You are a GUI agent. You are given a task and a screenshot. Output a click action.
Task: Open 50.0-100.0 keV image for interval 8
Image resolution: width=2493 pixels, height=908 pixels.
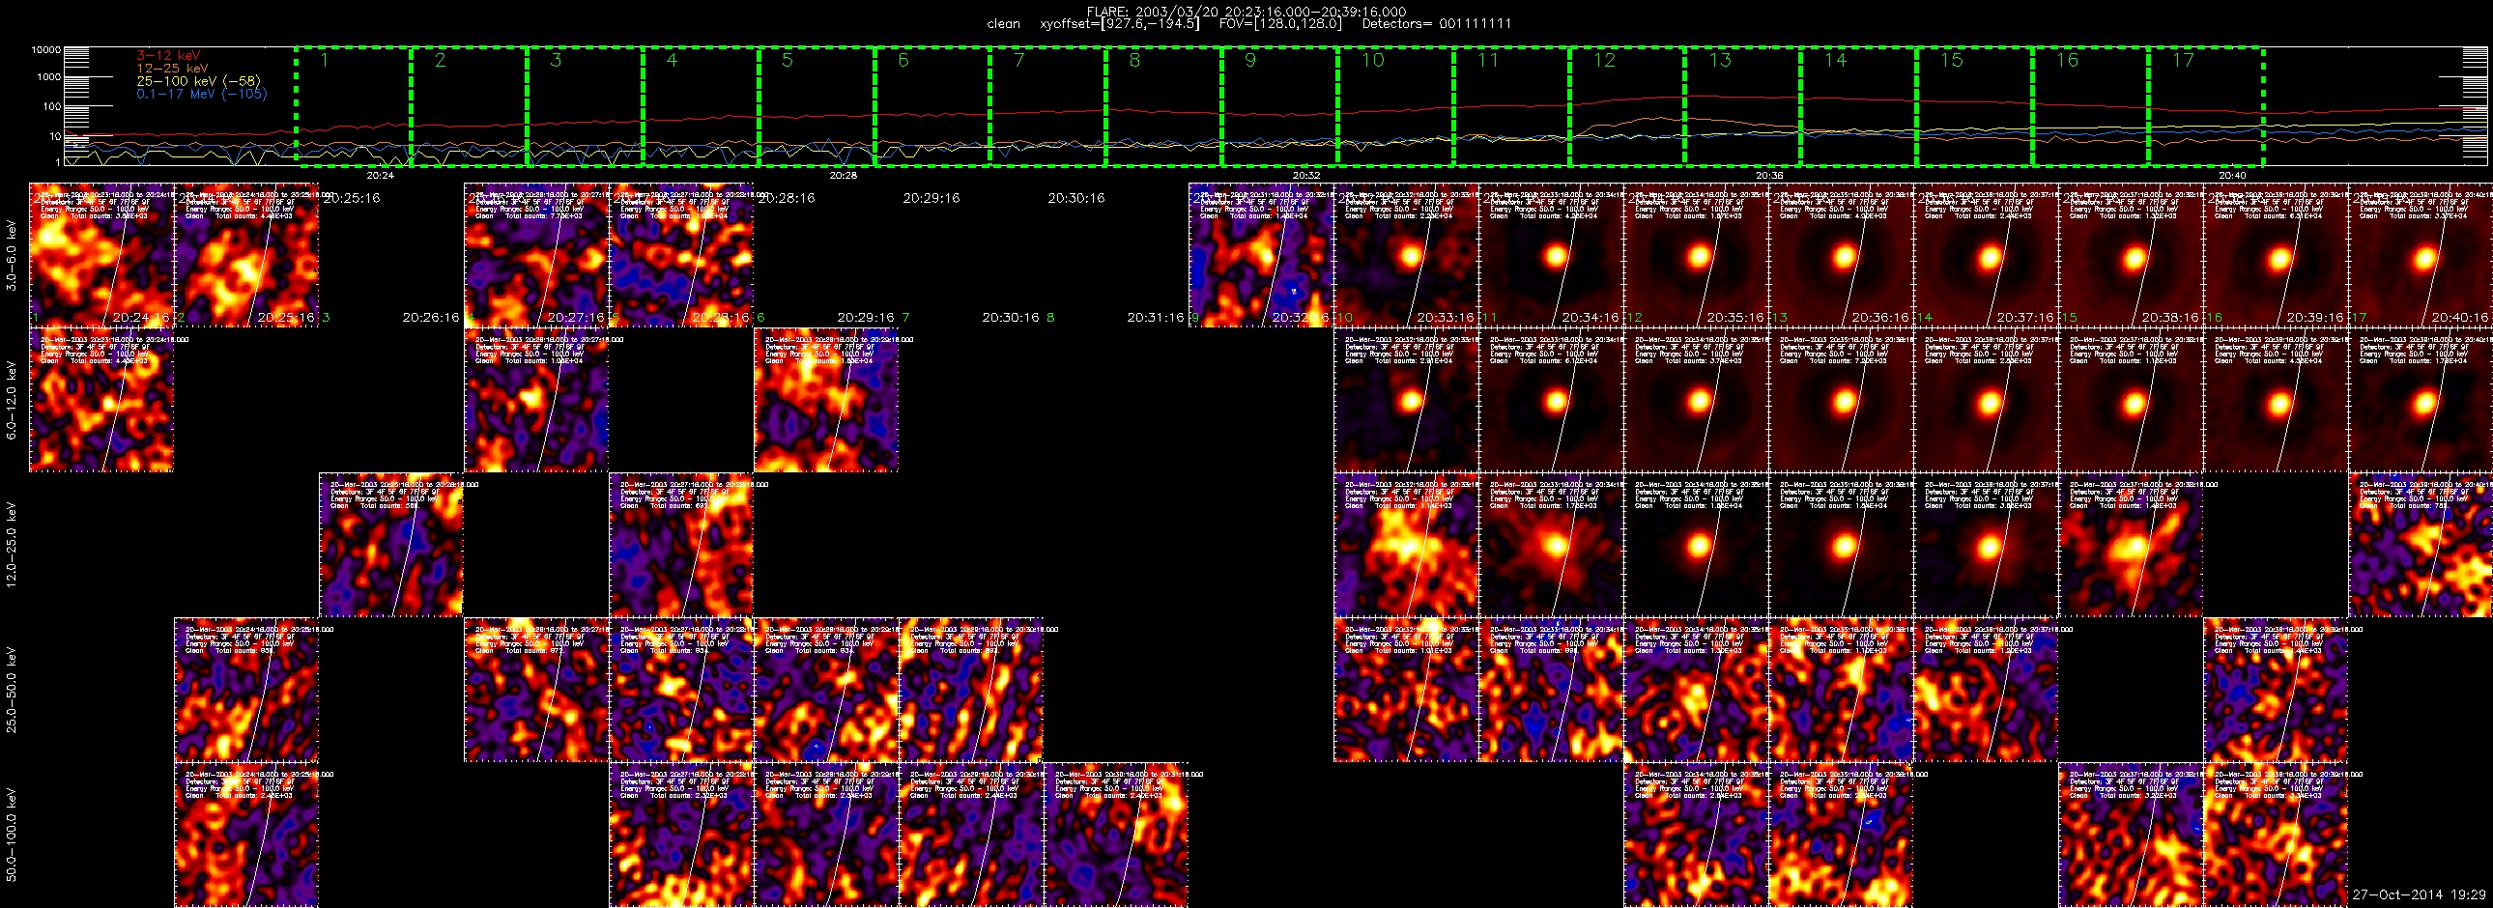(x=1117, y=836)
